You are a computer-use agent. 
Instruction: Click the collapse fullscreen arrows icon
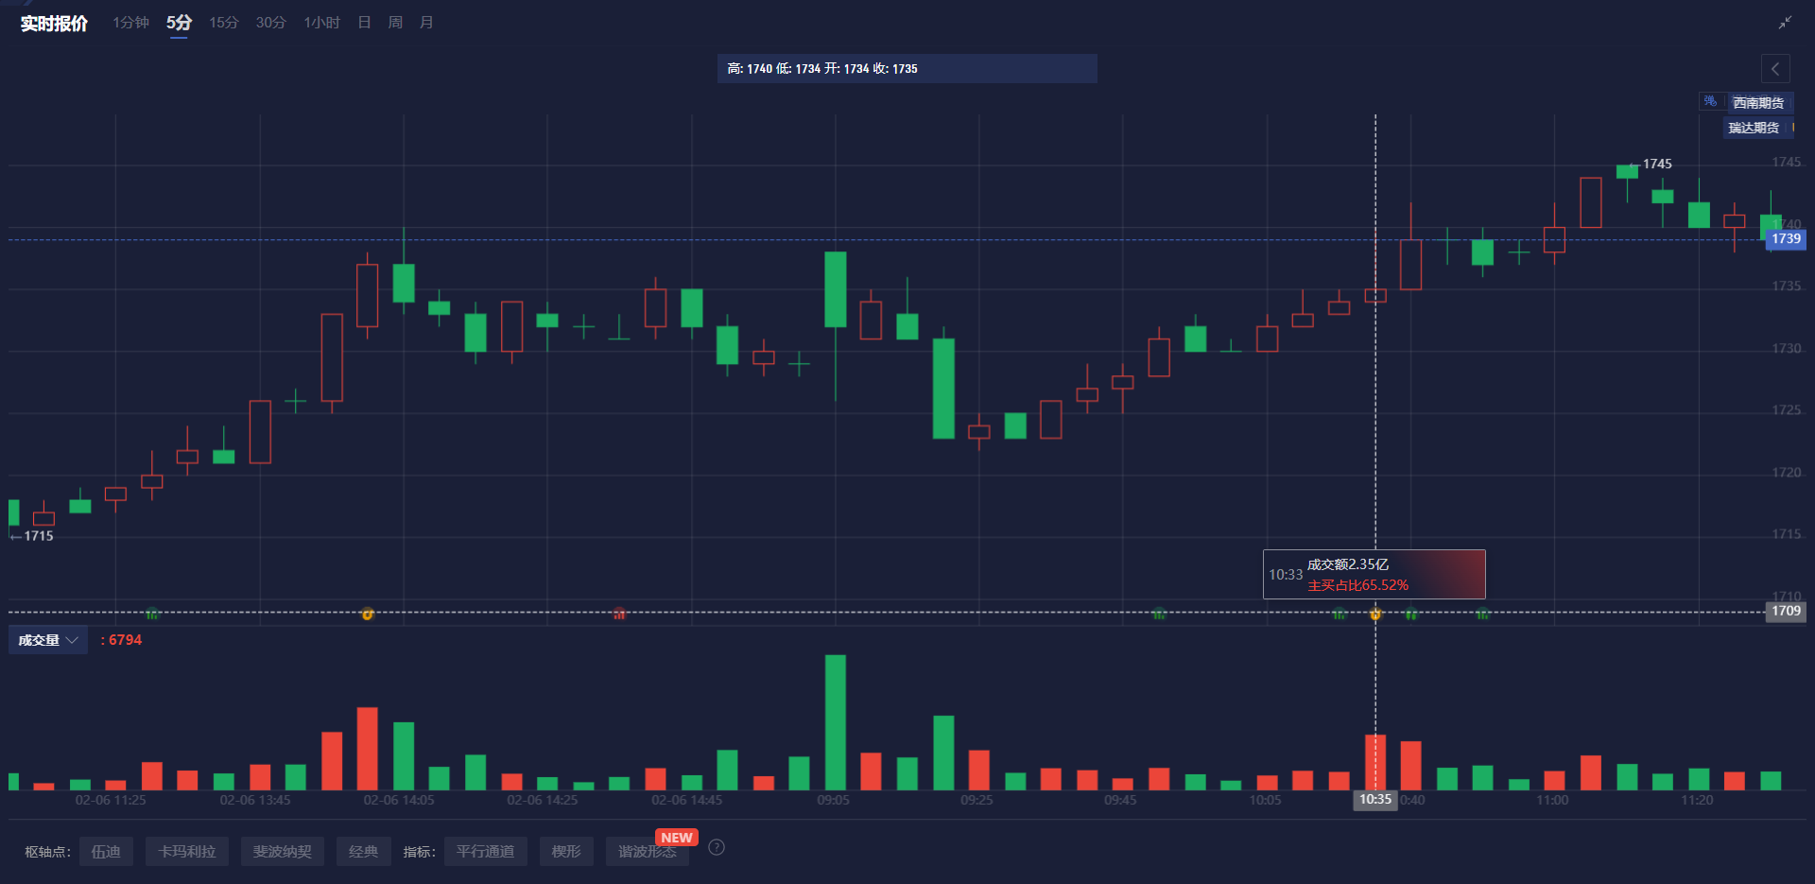point(1785,23)
